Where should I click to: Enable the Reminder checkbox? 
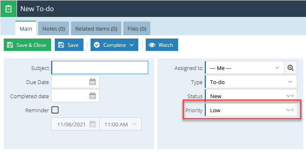55,110
